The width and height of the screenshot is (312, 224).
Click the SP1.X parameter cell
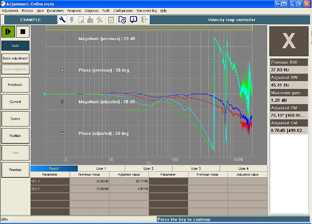click(x=50, y=181)
